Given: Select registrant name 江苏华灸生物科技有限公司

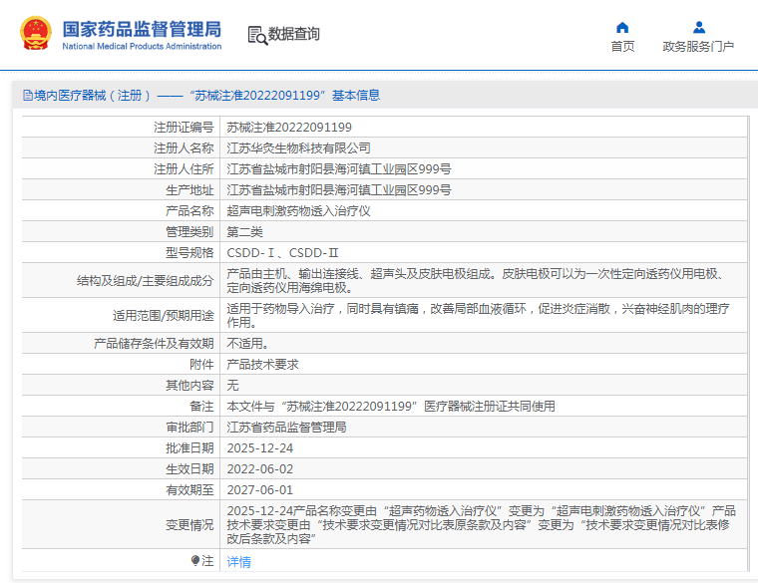Looking at the screenshot, I should tap(291, 147).
